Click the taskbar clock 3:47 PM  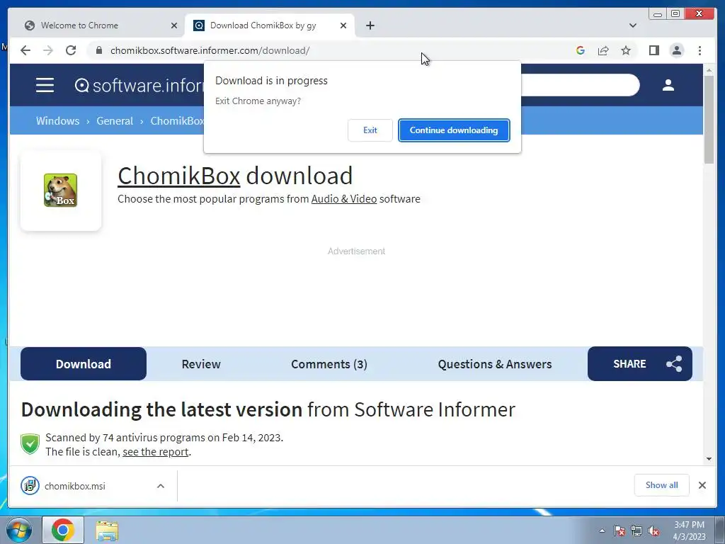click(689, 531)
